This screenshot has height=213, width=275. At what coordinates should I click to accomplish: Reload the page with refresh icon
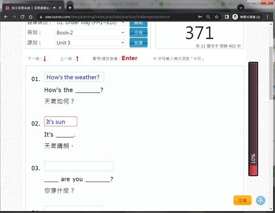pyautogui.click(x=22, y=17)
